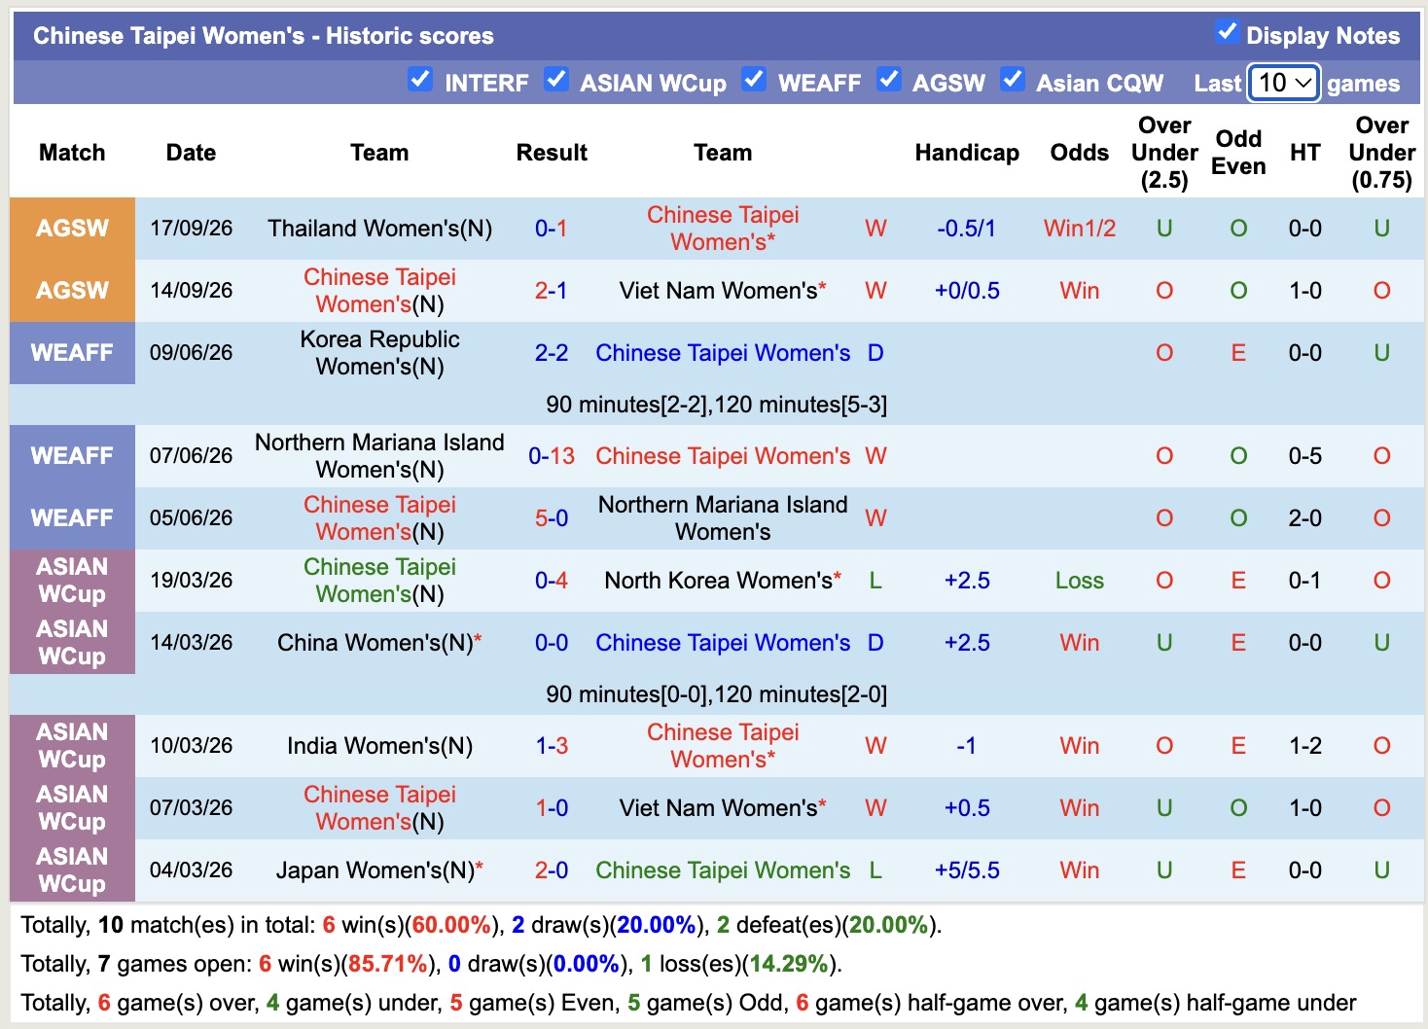Viewport: 1428px width, 1029px height.
Task: Select the Win1/2 odds value
Action: click(1080, 229)
